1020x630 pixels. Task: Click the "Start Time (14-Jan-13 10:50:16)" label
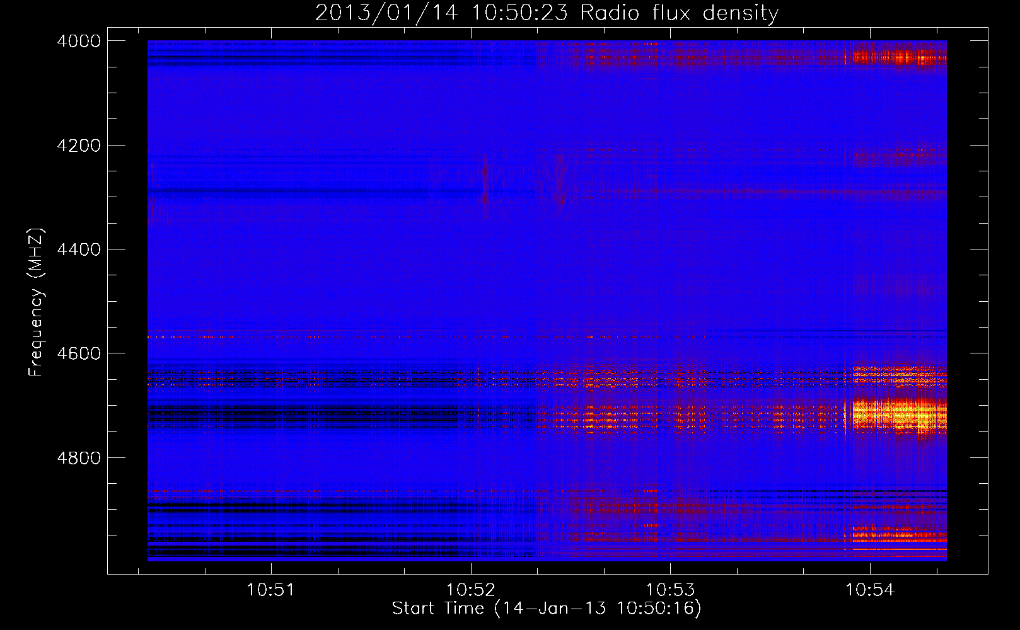tap(547, 609)
